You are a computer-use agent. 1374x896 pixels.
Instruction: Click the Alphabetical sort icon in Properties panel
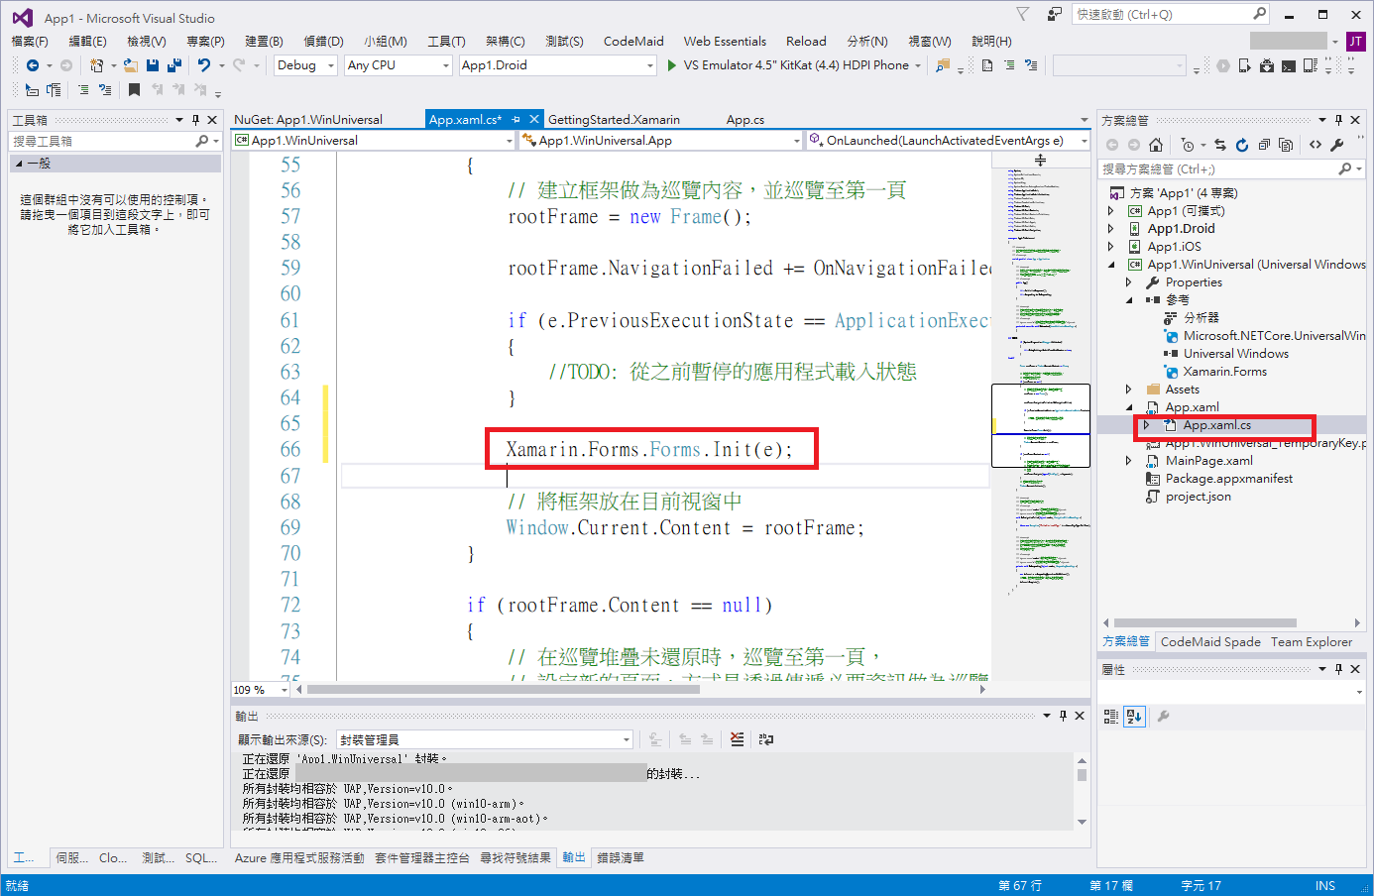click(x=1134, y=716)
